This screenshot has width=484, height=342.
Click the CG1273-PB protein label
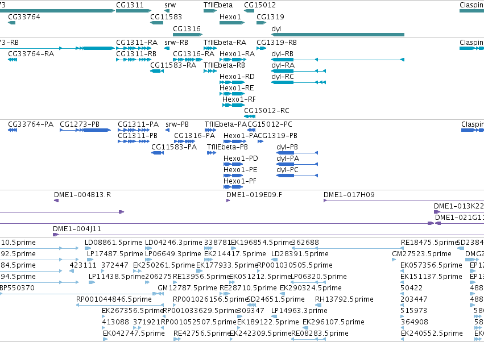[x=80, y=124]
